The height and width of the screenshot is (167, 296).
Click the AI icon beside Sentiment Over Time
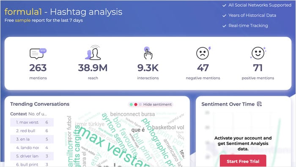[259, 104]
